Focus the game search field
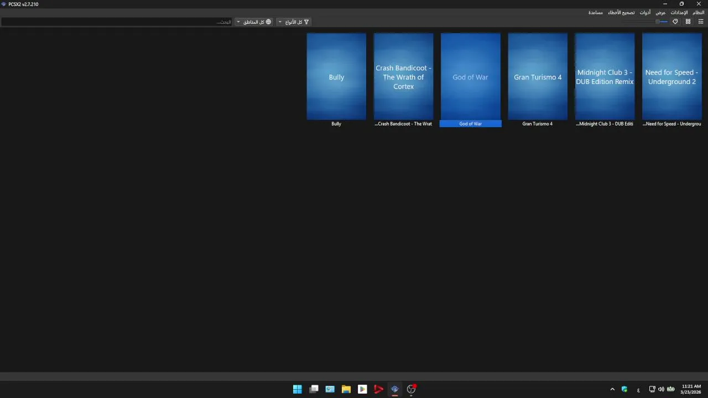The image size is (708, 398). point(117,22)
